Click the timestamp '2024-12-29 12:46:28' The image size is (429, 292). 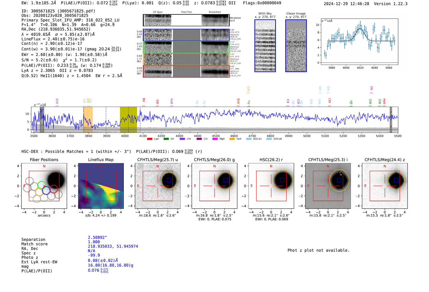click(347, 4)
